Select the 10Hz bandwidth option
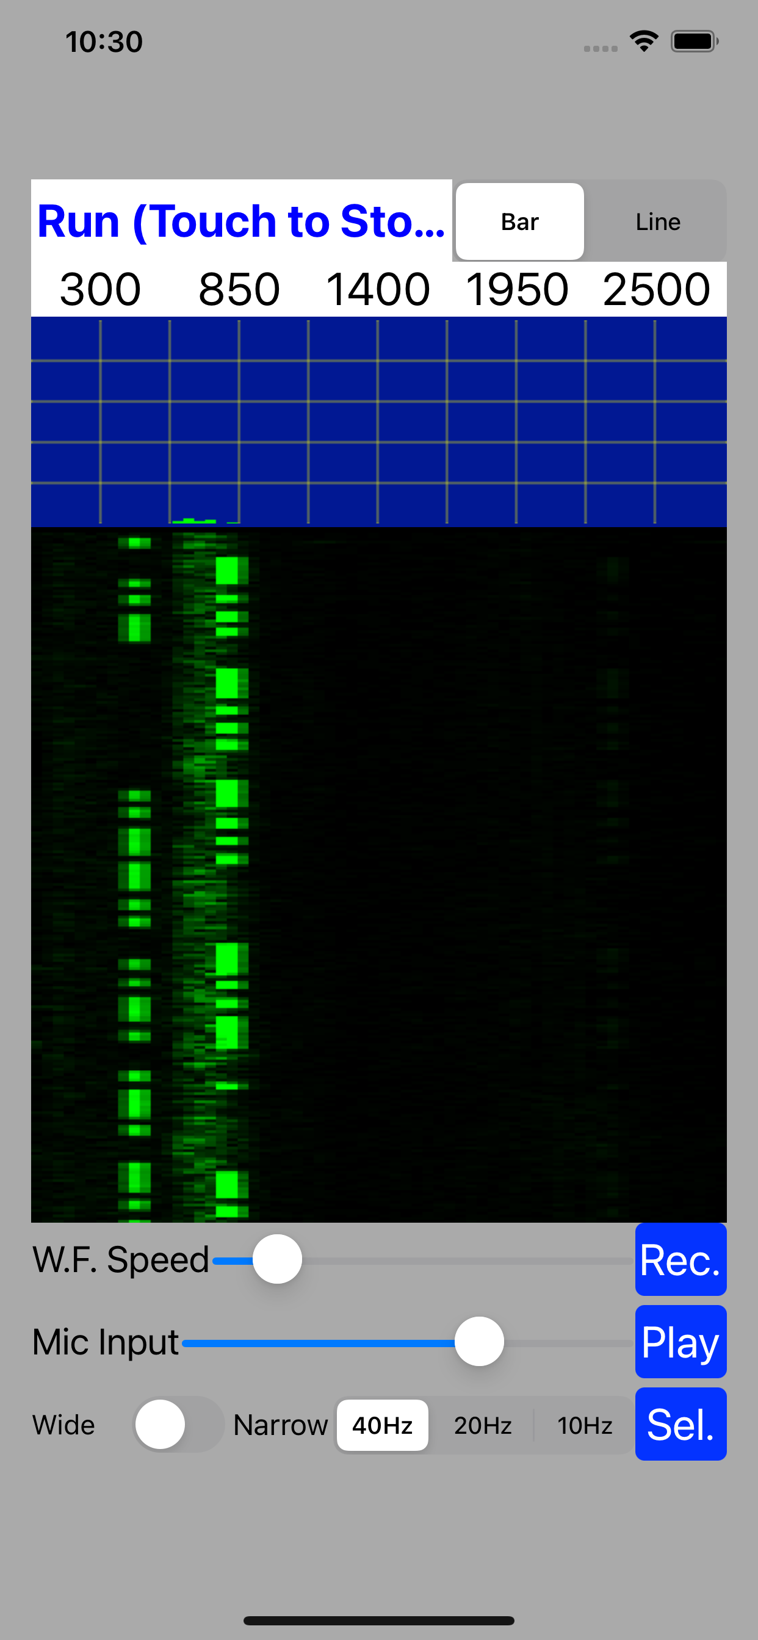758x1640 pixels. [x=585, y=1425]
